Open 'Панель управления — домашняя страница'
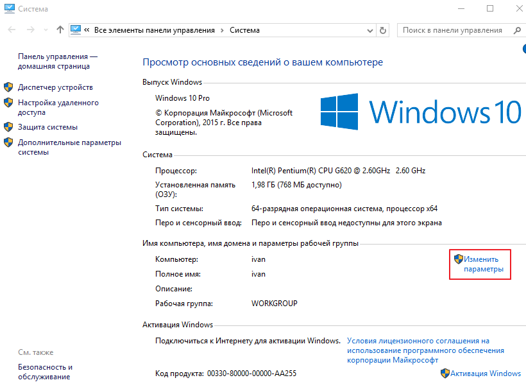The height and width of the screenshot is (387, 526). click(x=57, y=62)
